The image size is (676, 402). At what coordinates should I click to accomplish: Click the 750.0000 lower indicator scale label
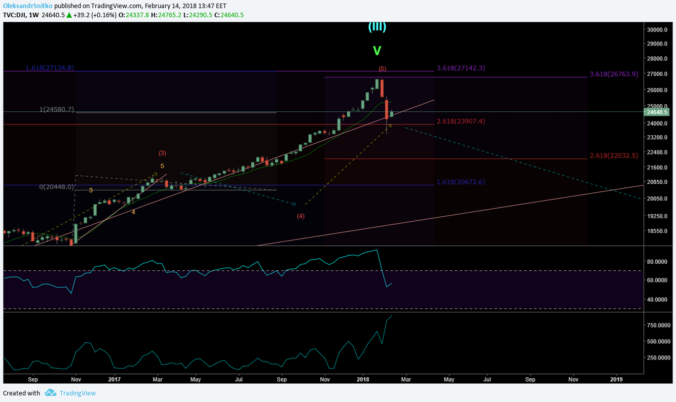point(658,326)
